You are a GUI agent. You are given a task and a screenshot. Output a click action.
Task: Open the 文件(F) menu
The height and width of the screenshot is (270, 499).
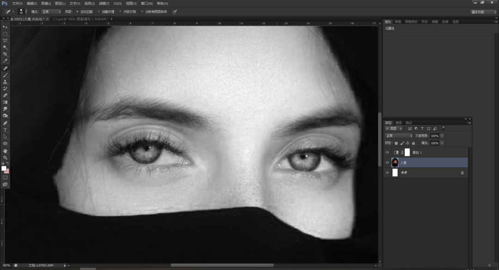point(17,4)
